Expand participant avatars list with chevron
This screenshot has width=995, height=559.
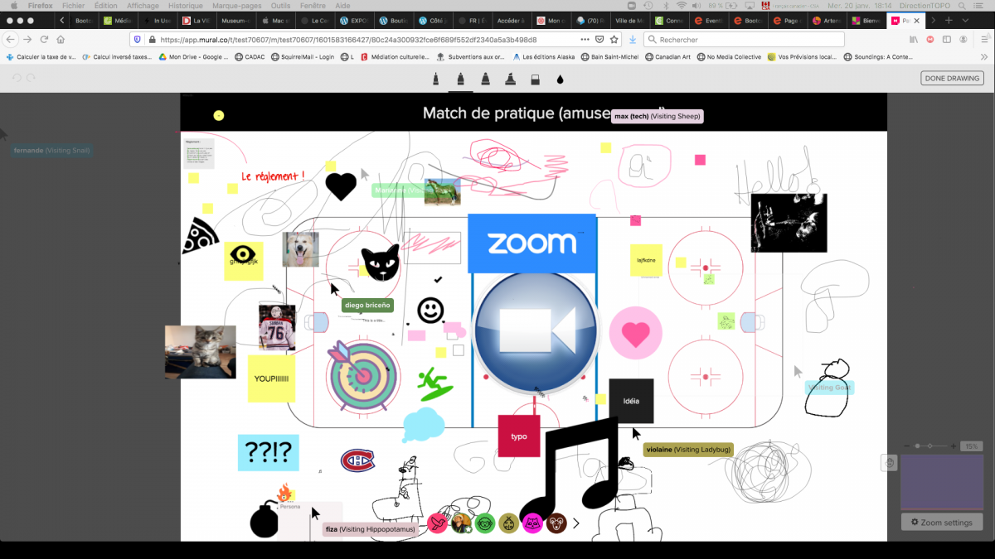576,523
